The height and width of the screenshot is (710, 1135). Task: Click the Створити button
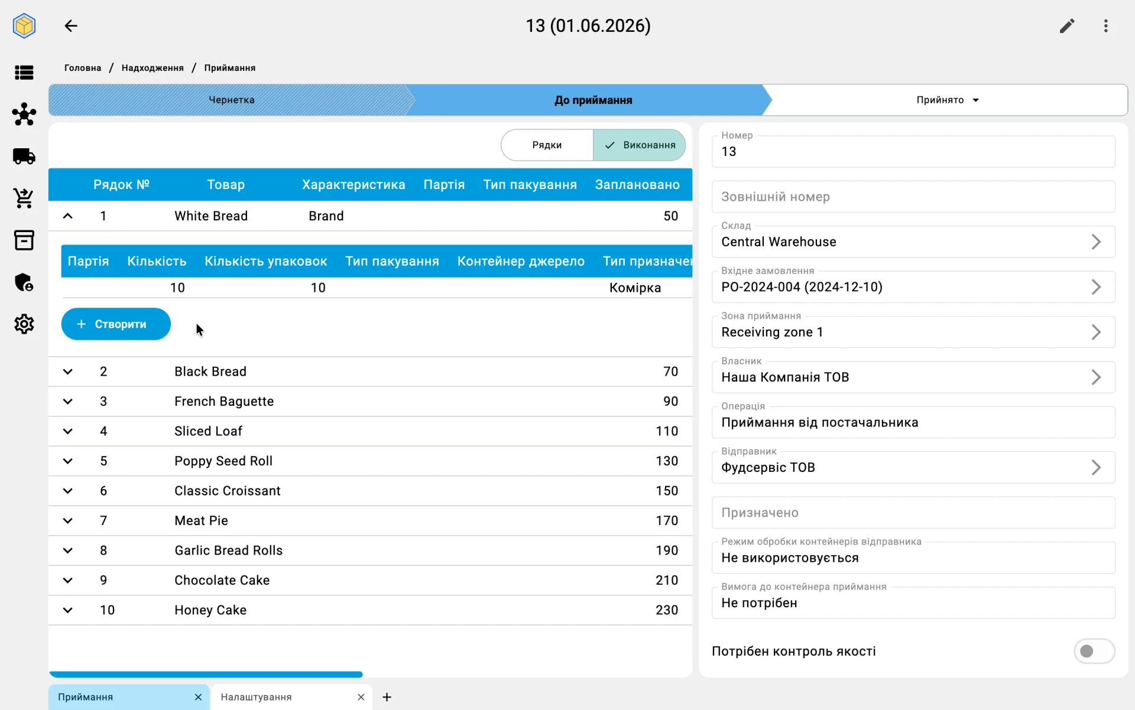tap(116, 324)
